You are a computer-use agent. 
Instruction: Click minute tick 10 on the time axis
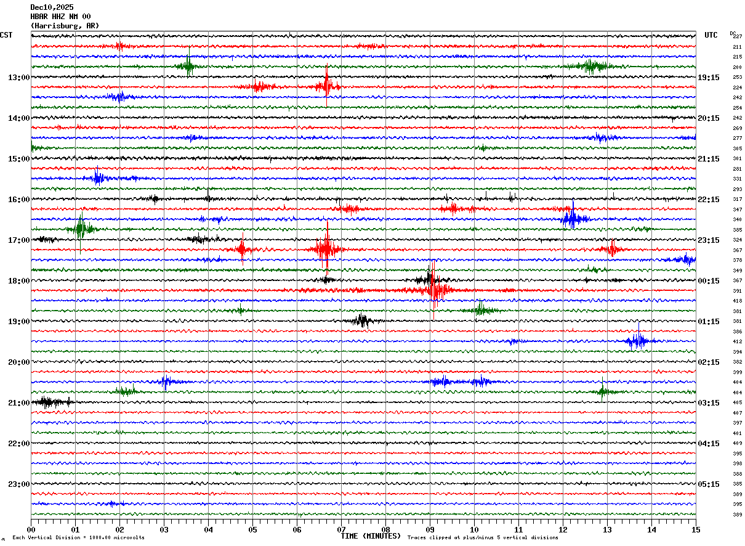pos(474,529)
